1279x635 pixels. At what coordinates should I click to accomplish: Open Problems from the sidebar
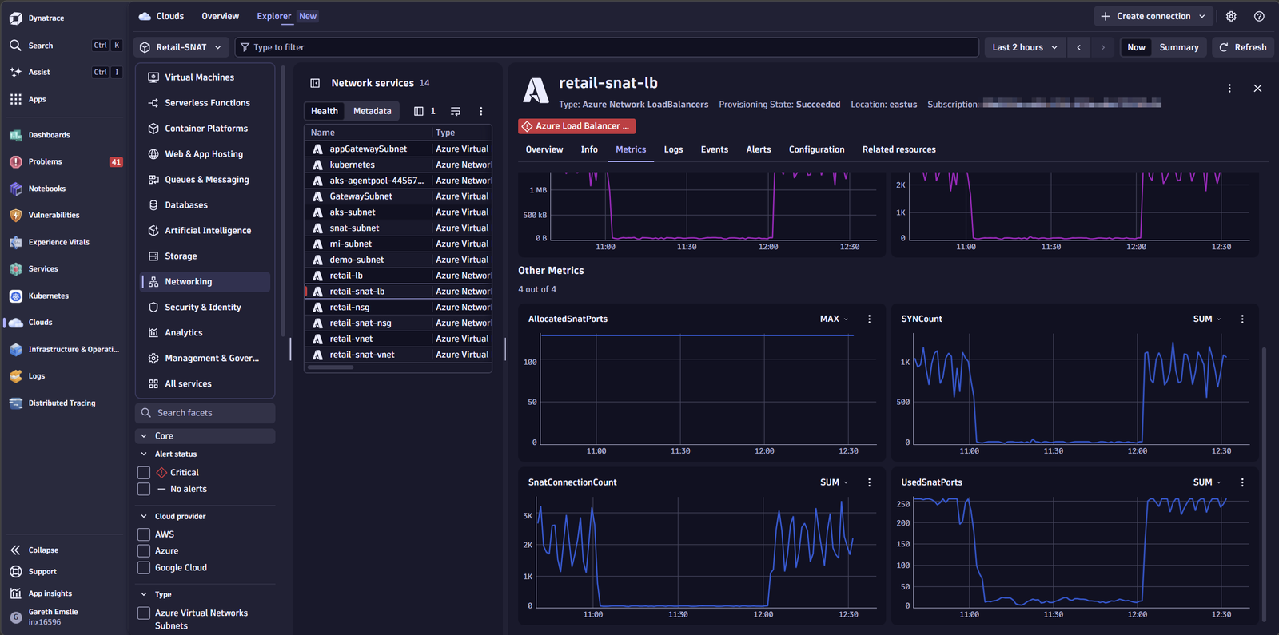click(45, 161)
